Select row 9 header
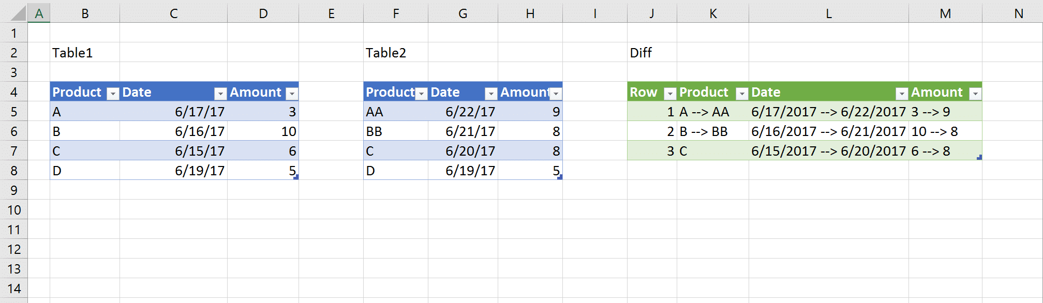 point(14,190)
